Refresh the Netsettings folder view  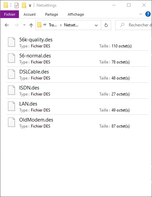coord(106,25)
